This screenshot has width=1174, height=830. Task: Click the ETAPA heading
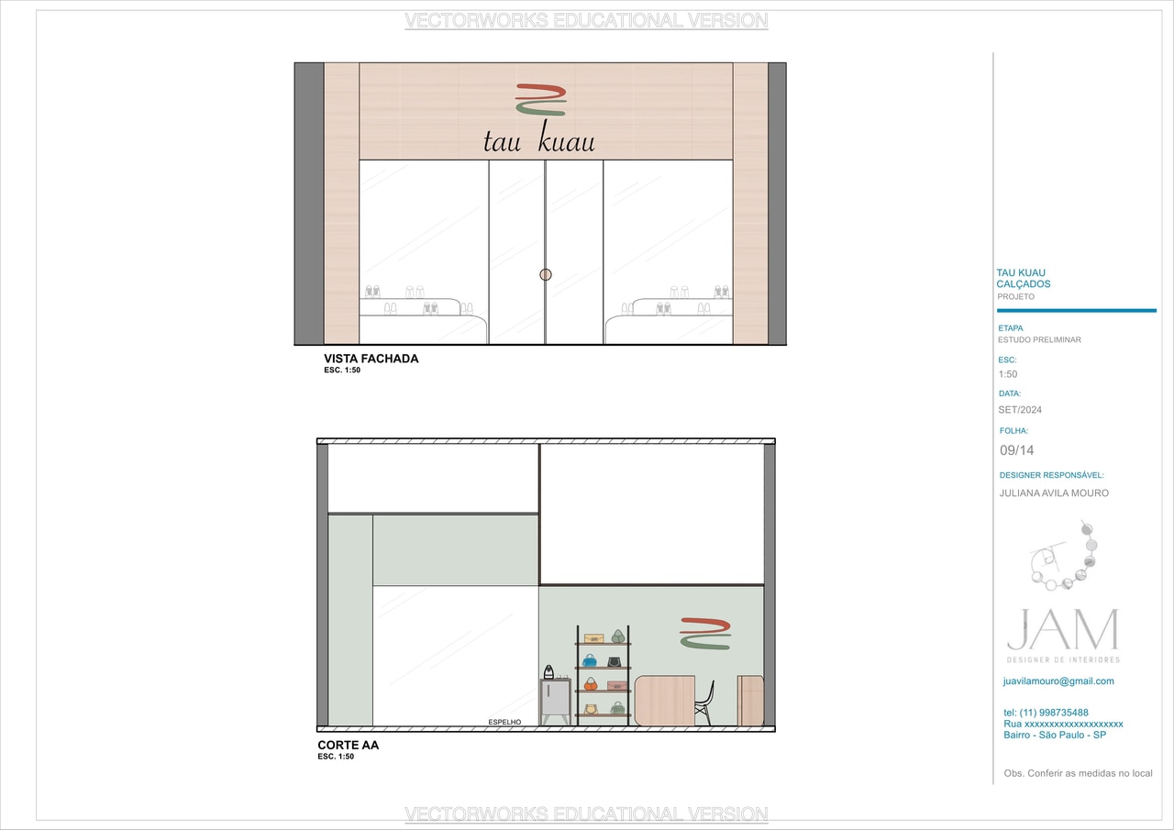[x=1011, y=327]
